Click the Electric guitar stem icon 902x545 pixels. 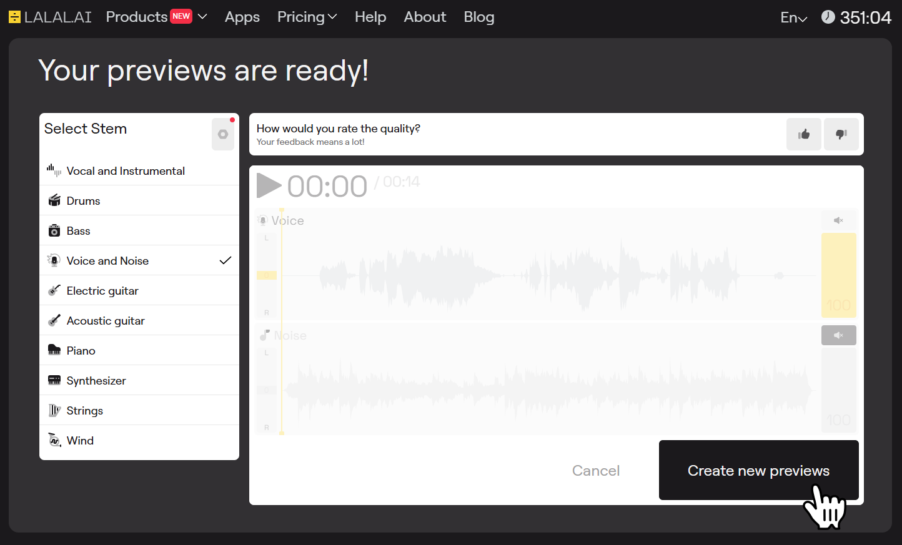(54, 290)
